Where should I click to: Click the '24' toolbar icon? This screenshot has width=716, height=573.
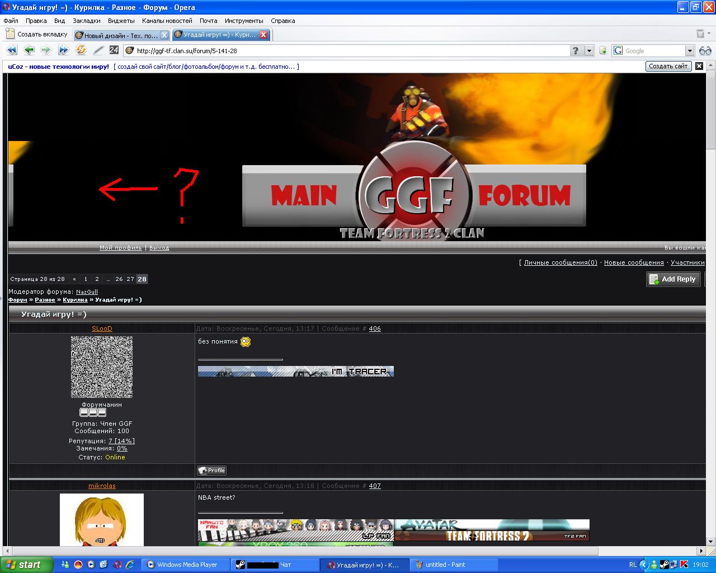pos(114,50)
